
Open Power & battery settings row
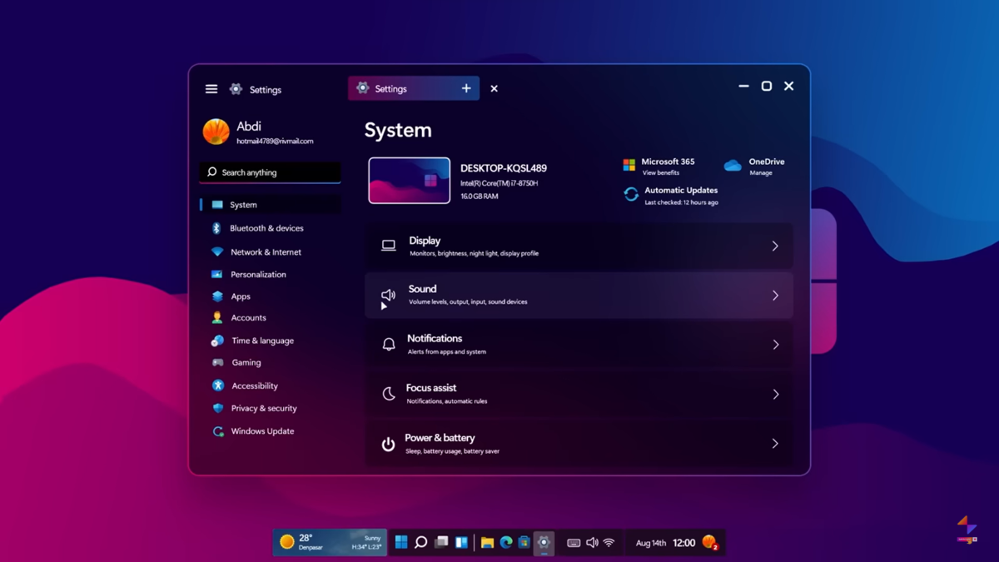coord(579,444)
